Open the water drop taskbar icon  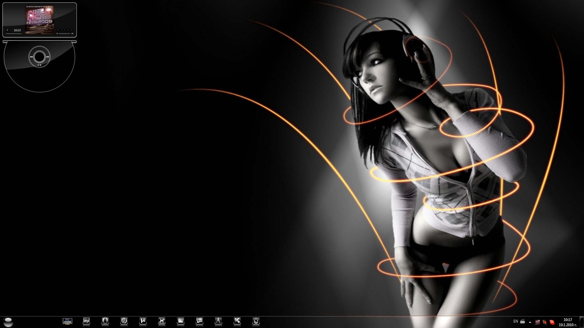coord(256,321)
